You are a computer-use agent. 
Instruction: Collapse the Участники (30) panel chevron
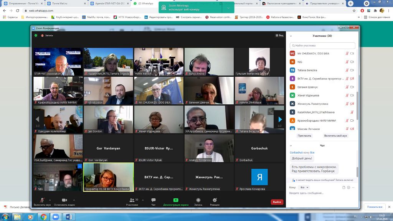pyautogui.click(x=291, y=36)
